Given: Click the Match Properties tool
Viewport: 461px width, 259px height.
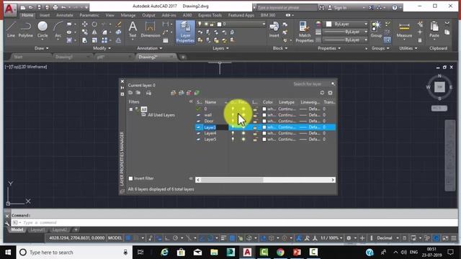Looking at the screenshot, I should pyautogui.click(x=304, y=32).
